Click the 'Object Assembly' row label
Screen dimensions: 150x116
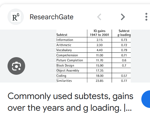[x=68, y=71]
